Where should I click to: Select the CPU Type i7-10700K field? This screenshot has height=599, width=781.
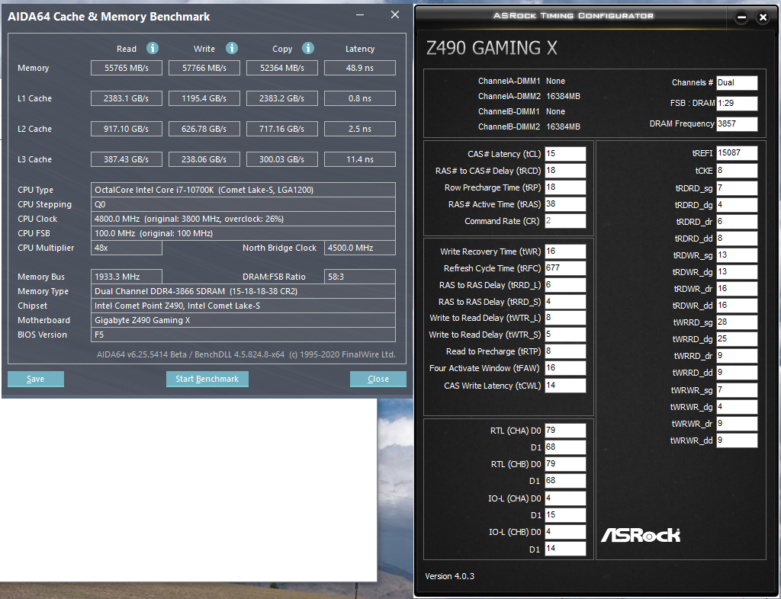click(x=243, y=190)
